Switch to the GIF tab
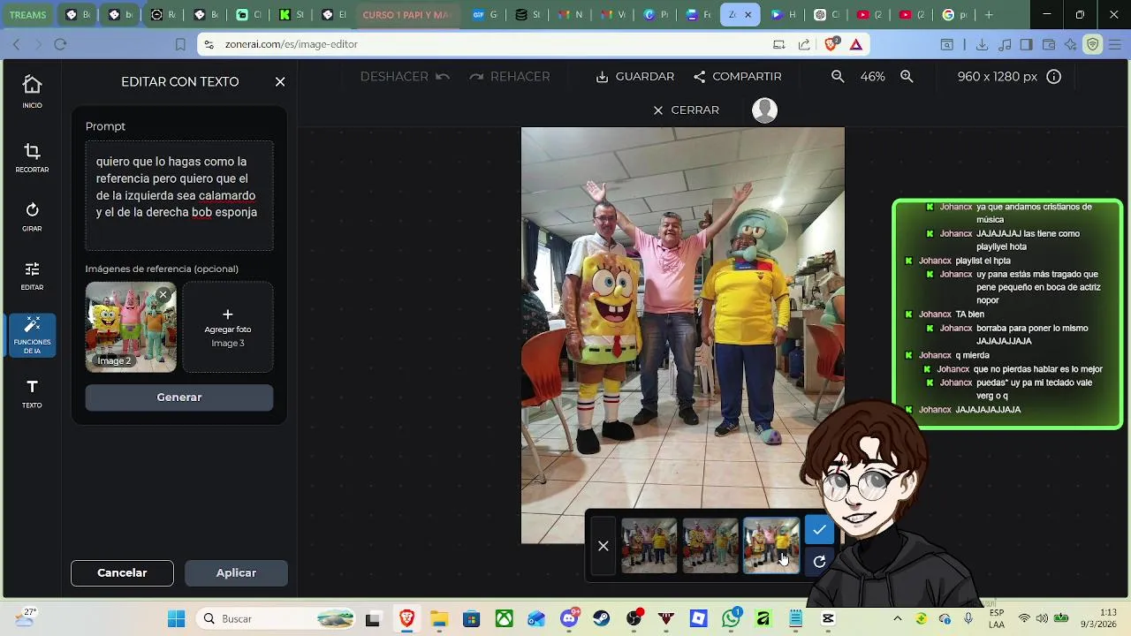Viewport: 1131px width, 636px height. 483,15
